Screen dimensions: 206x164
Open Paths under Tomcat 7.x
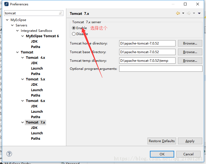pos(36,138)
